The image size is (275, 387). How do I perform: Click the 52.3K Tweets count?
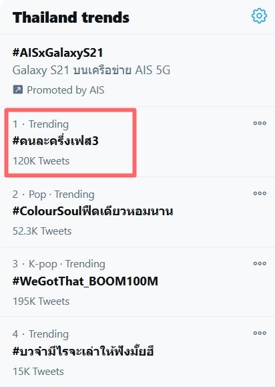(42, 231)
